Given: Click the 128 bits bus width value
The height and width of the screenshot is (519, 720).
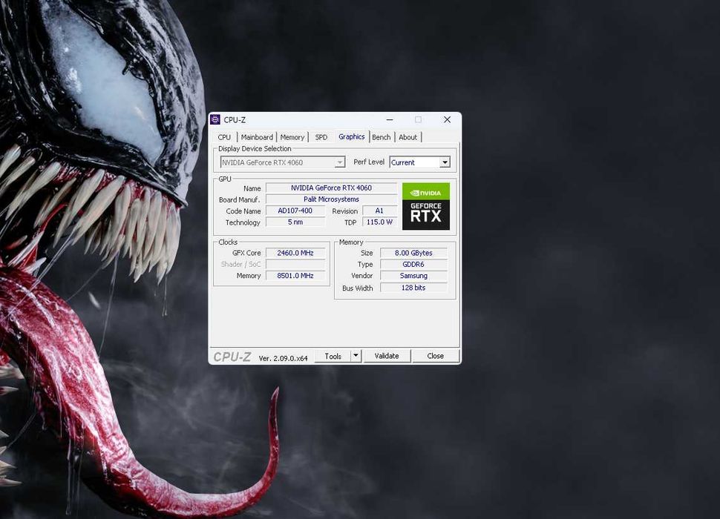Looking at the screenshot, I should pyautogui.click(x=413, y=288).
